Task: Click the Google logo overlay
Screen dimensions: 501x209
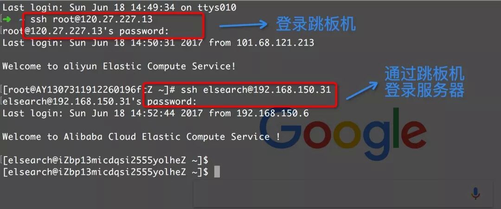Action: point(342,134)
